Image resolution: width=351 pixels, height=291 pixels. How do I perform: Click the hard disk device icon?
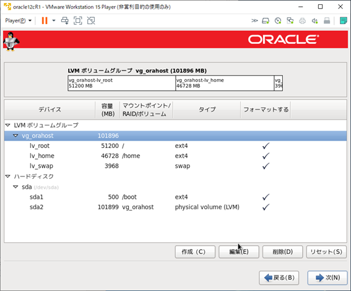point(266,21)
